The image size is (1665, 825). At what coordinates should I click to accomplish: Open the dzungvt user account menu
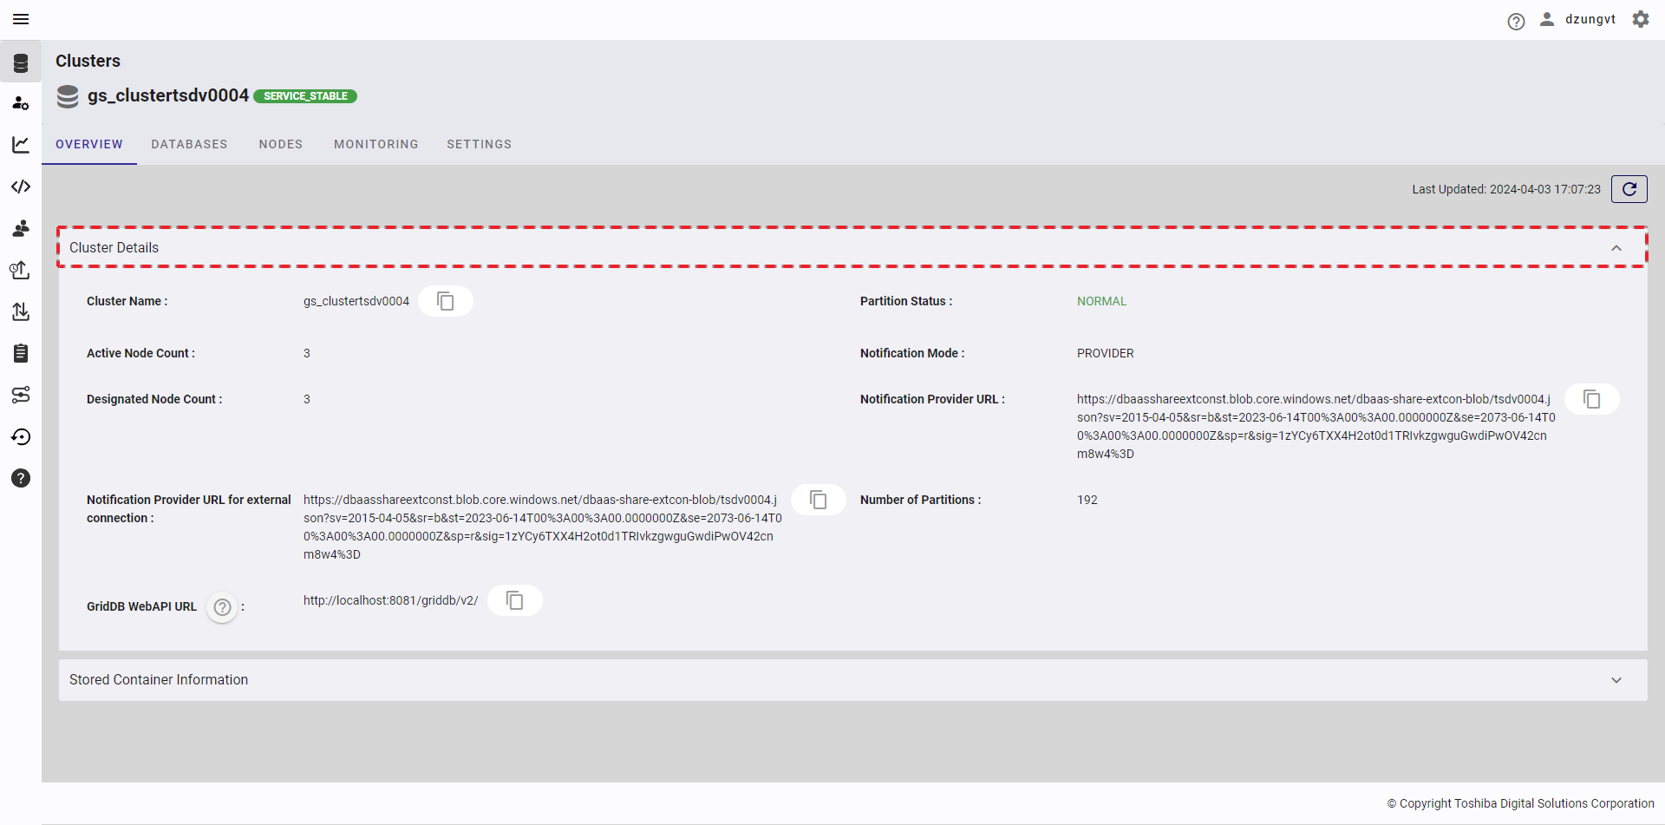[1577, 19]
